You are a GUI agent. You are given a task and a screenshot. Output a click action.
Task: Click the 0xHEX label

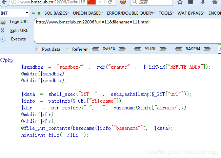point(109,49)
